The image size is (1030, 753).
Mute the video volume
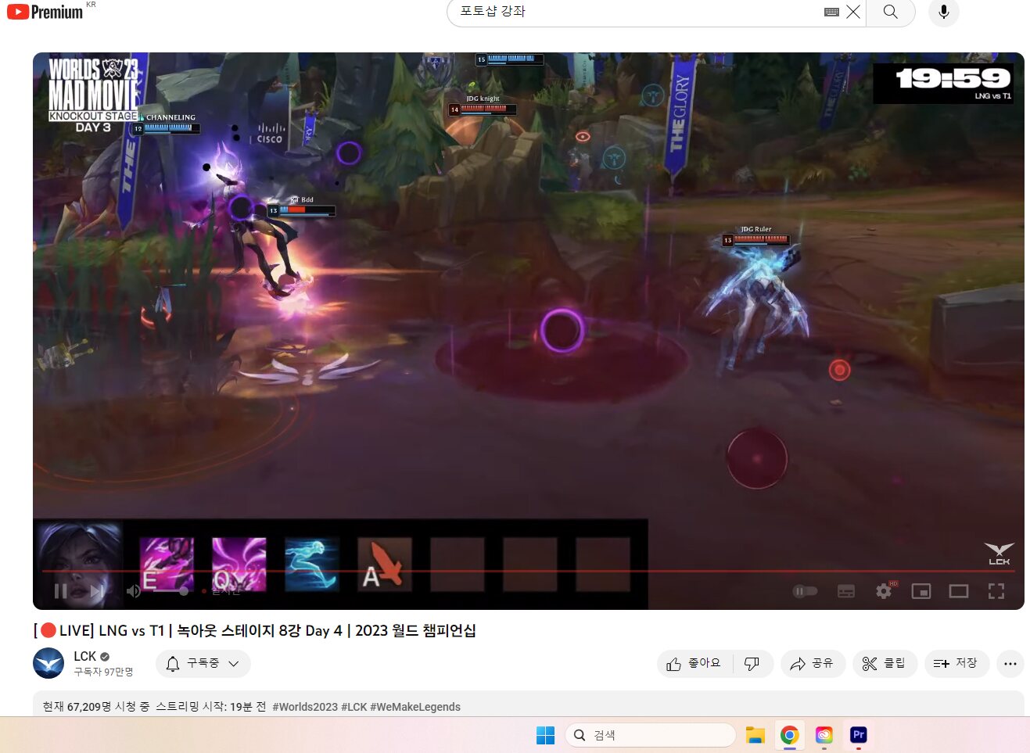pyautogui.click(x=134, y=591)
